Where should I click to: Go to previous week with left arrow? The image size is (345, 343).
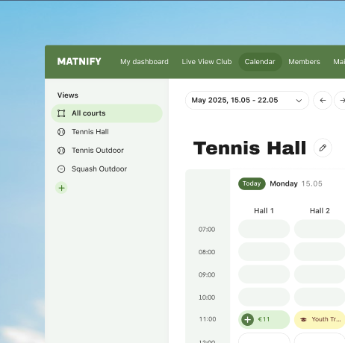click(323, 100)
